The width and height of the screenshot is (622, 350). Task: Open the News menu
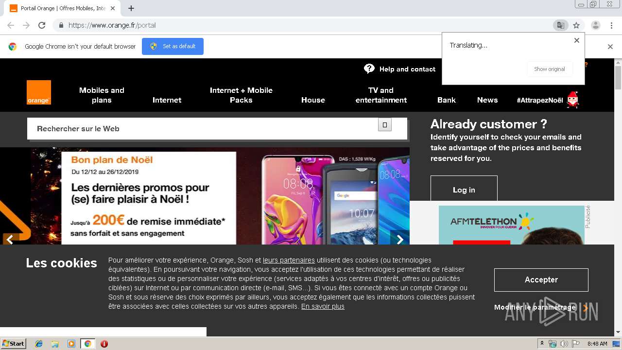487,100
